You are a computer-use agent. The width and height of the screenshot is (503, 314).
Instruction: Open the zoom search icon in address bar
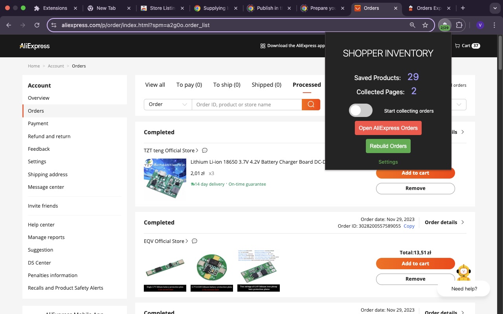(x=412, y=25)
